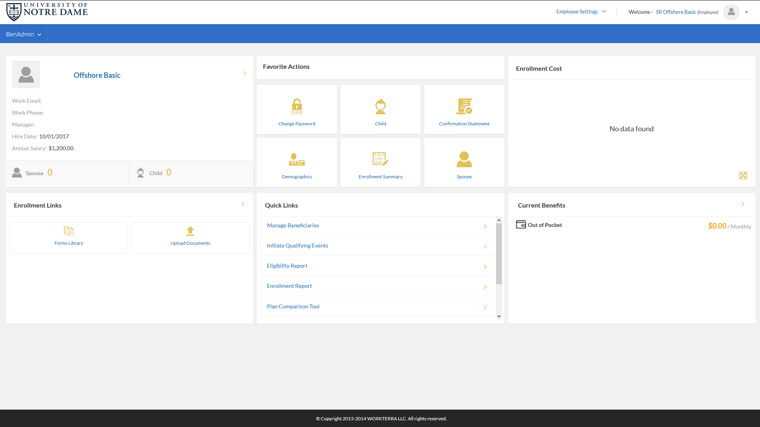Expand the Employee Settings dropdown
The height and width of the screenshot is (427, 760).
pos(581,12)
